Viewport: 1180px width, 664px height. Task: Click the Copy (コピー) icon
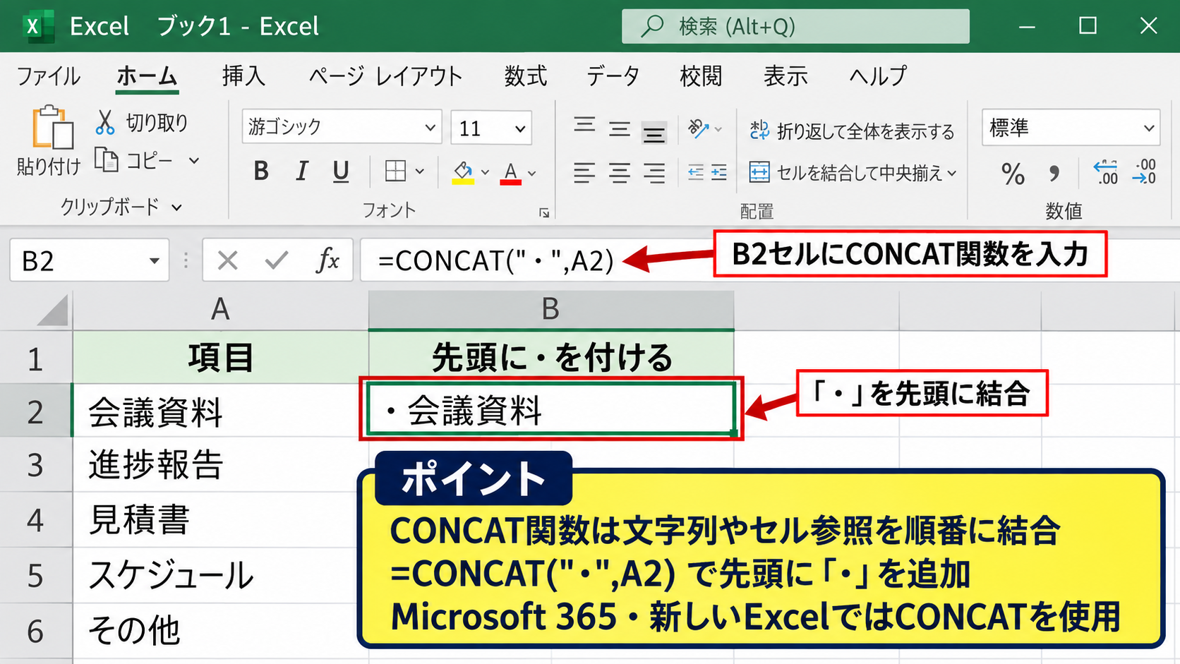[x=107, y=160]
